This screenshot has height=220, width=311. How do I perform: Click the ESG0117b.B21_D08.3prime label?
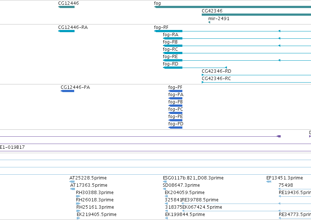(193, 178)
